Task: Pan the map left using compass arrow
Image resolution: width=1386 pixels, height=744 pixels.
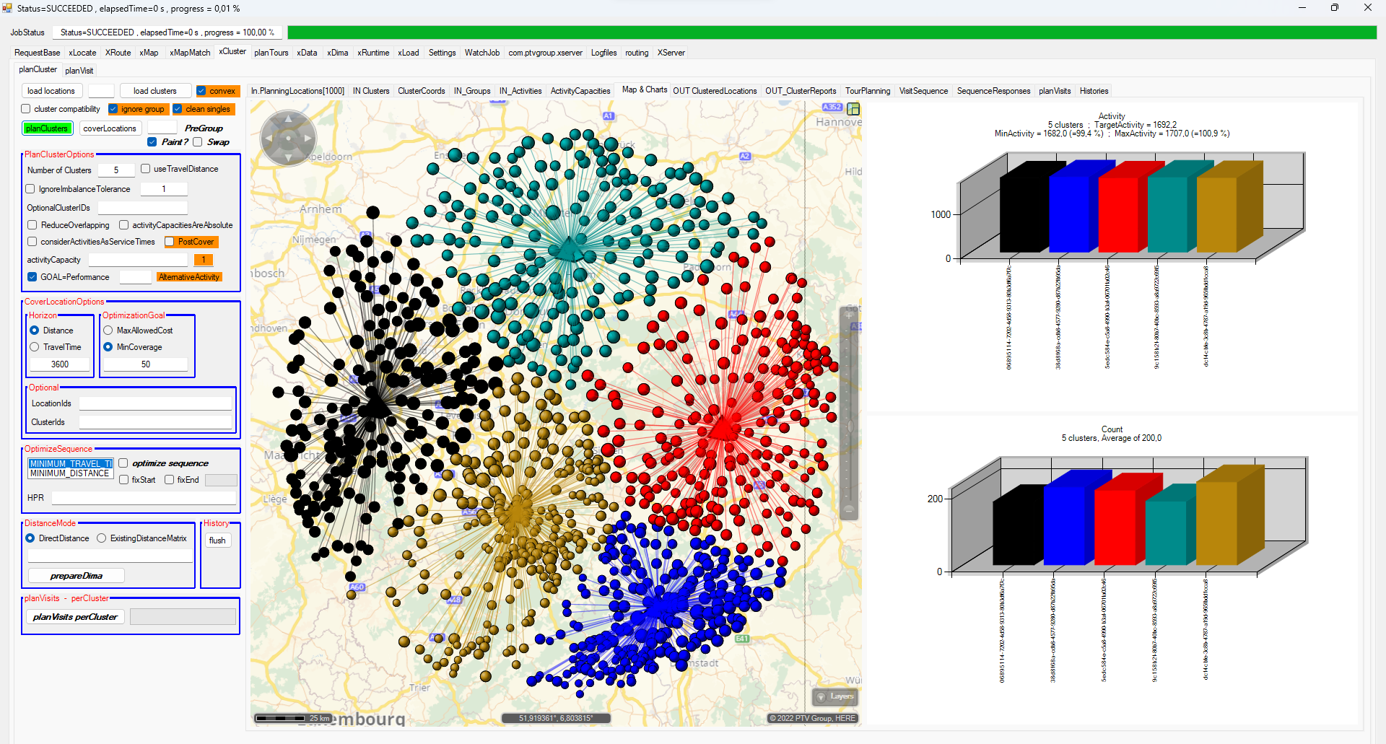Action: point(269,138)
